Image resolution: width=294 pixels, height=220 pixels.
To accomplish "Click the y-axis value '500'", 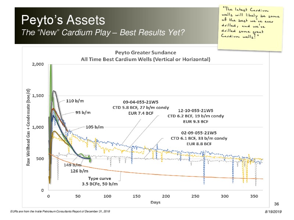I will click(40, 159).
